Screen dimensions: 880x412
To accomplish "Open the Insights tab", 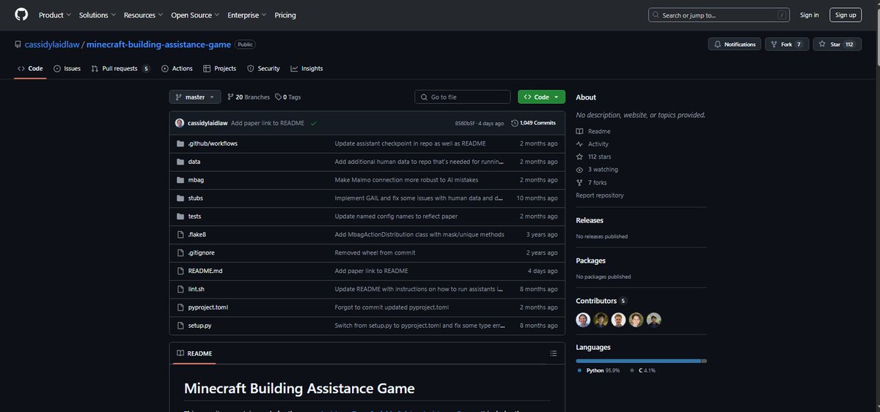I will coord(307,69).
